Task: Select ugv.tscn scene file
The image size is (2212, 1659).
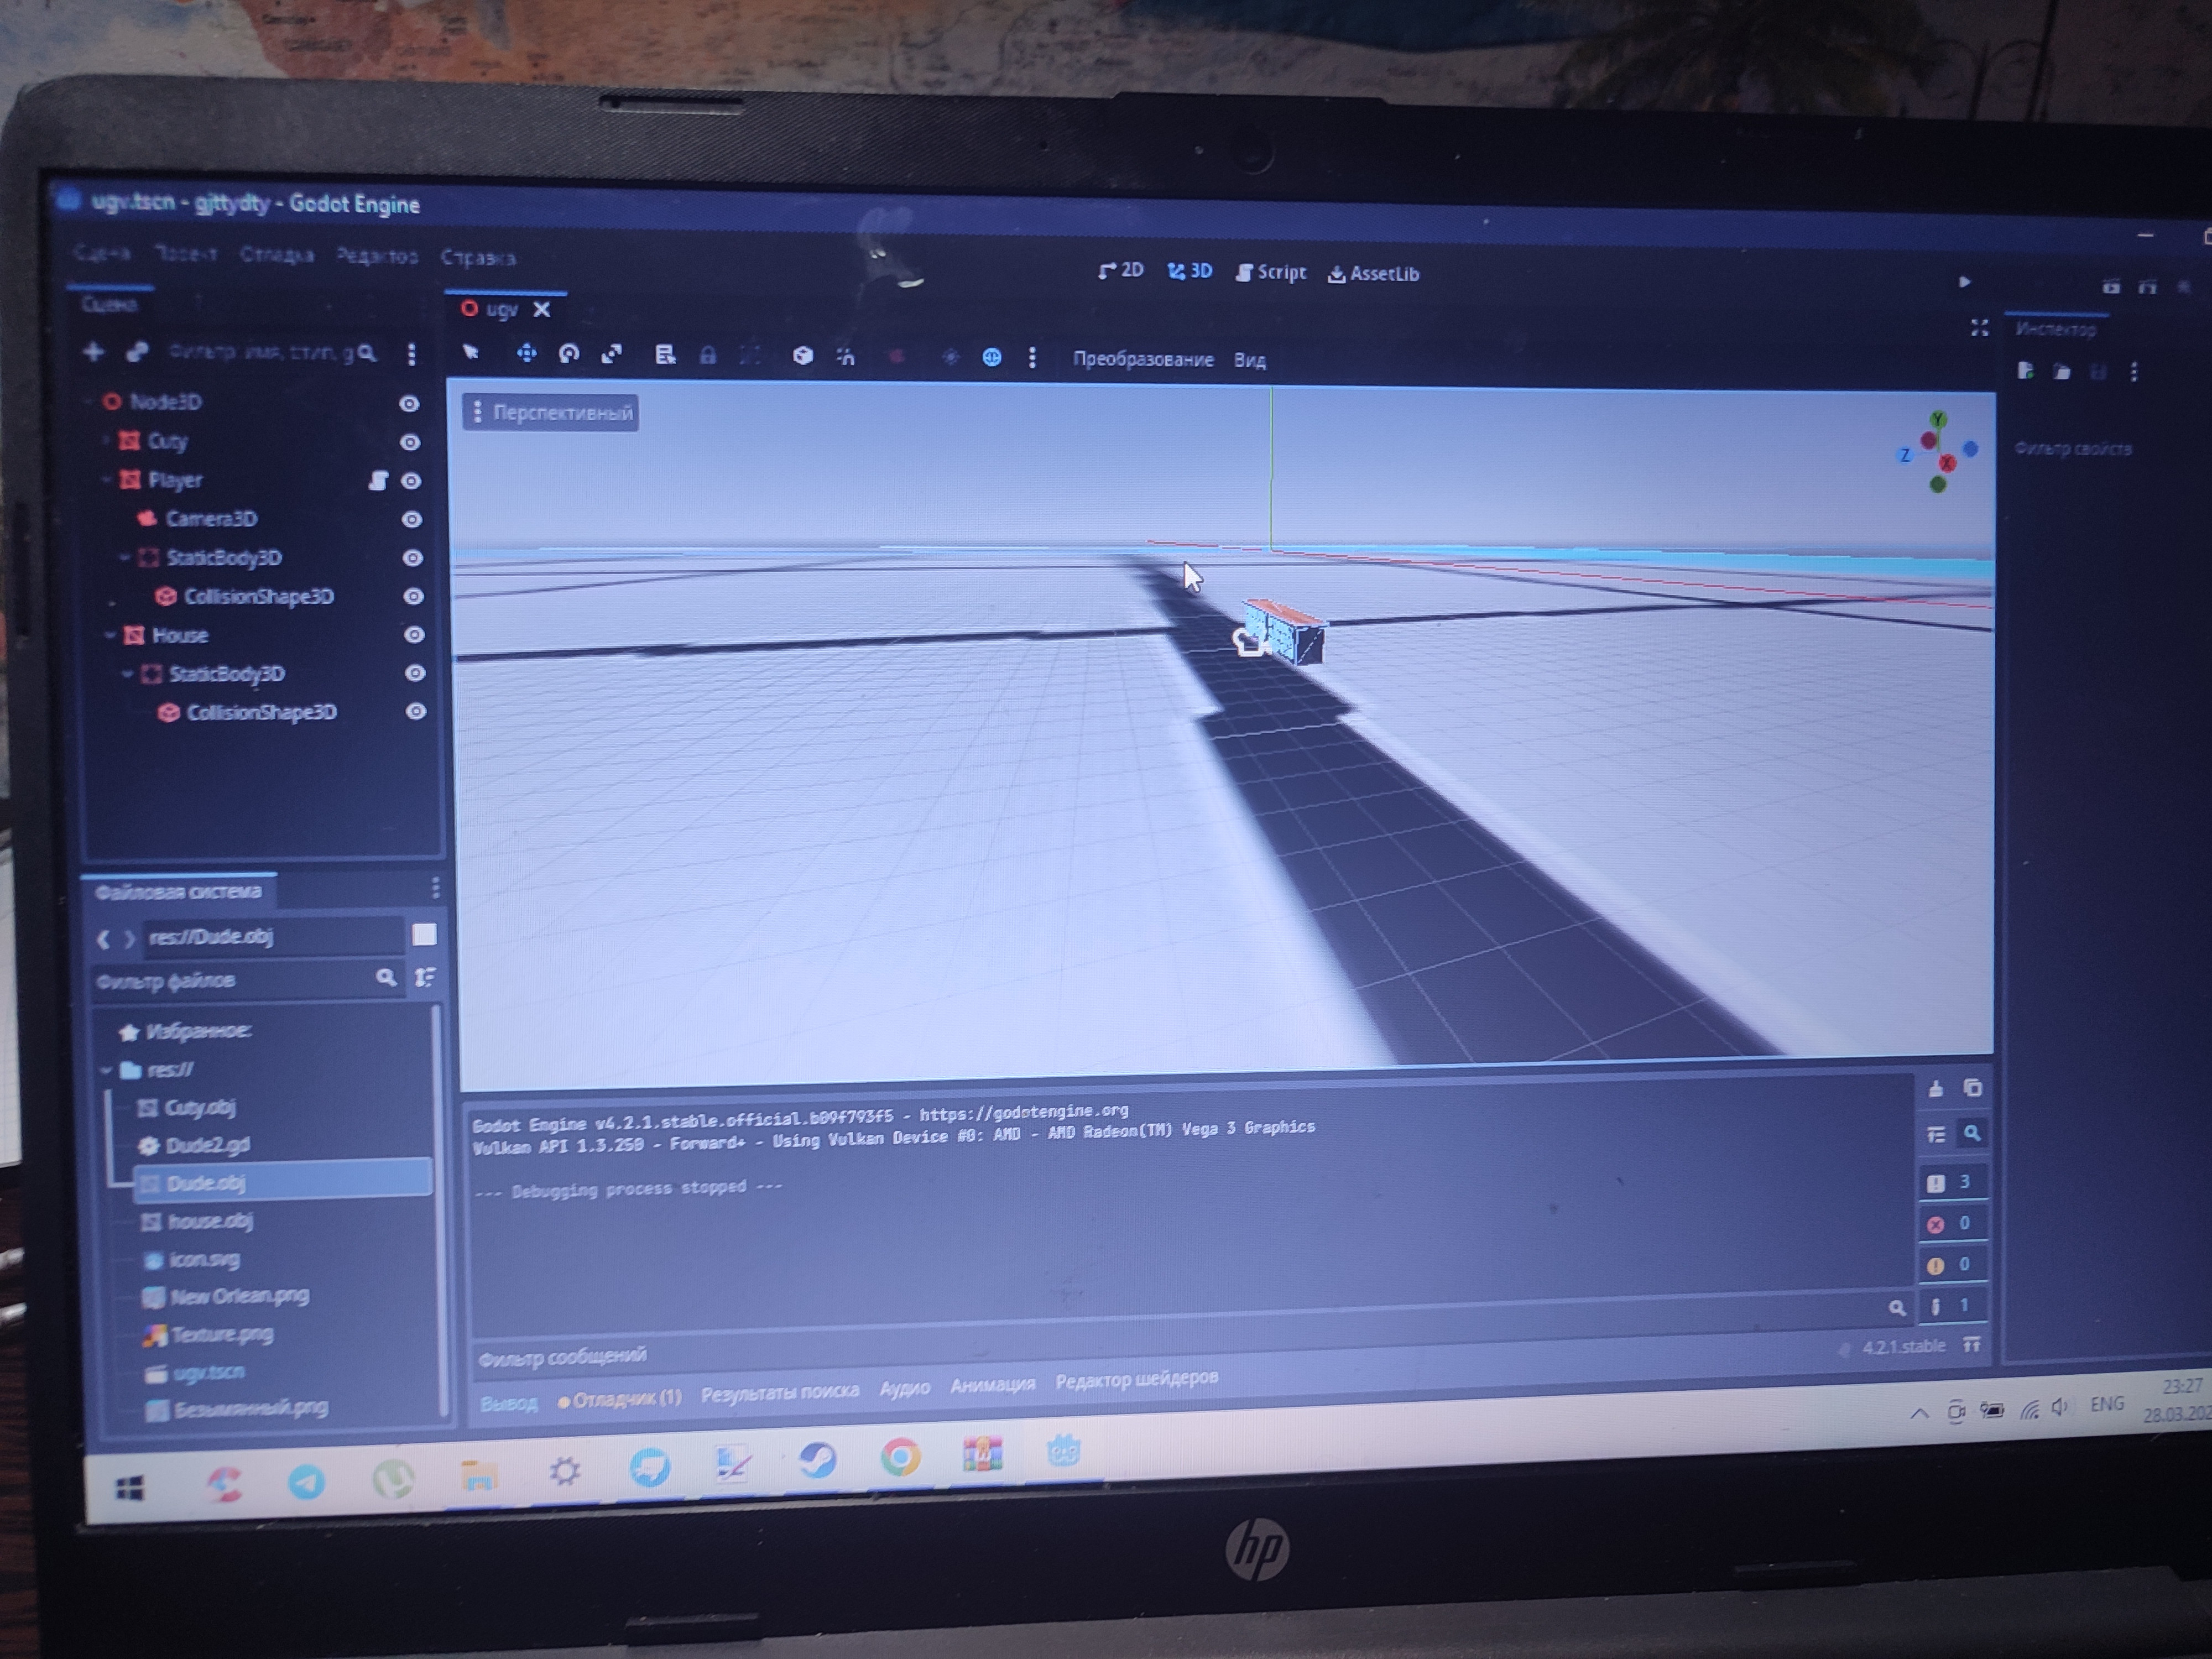Action: pos(195,1373)
